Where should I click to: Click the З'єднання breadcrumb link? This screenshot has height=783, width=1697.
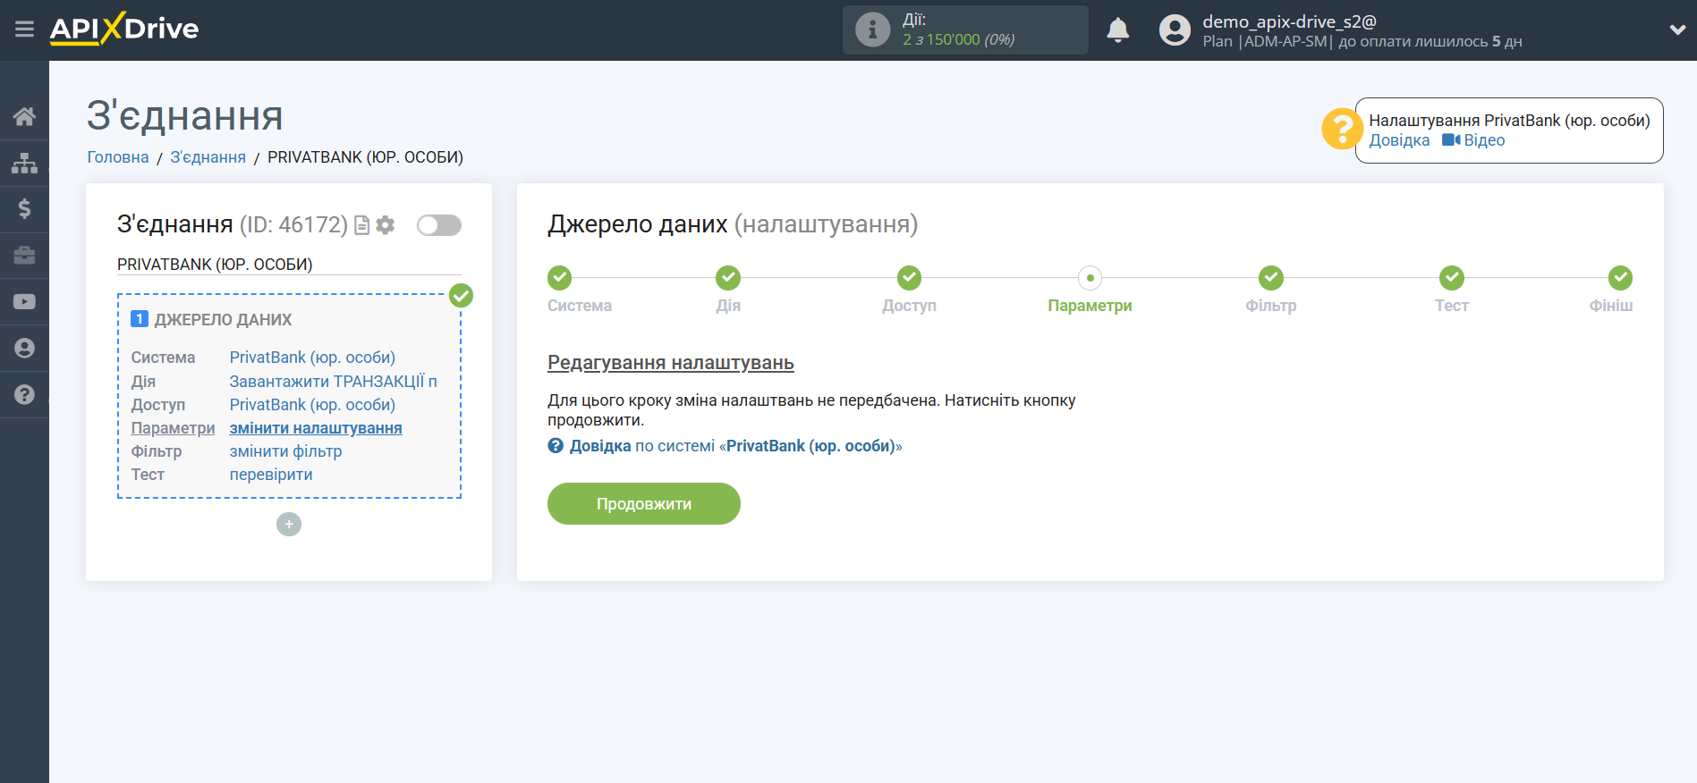pyautogui.click(x=208, y=157)
